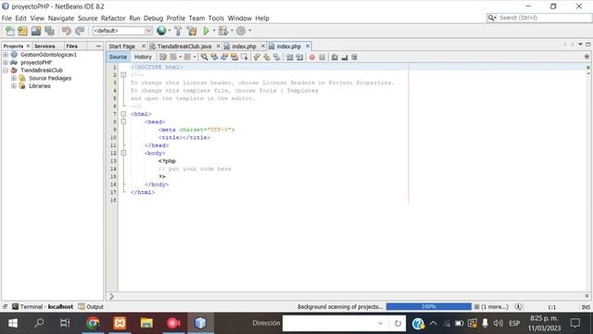Image resolution: width=593 pixels, height=334 pixels.
Task: Open the configuration <default> combo box
Action: [122, 31]
